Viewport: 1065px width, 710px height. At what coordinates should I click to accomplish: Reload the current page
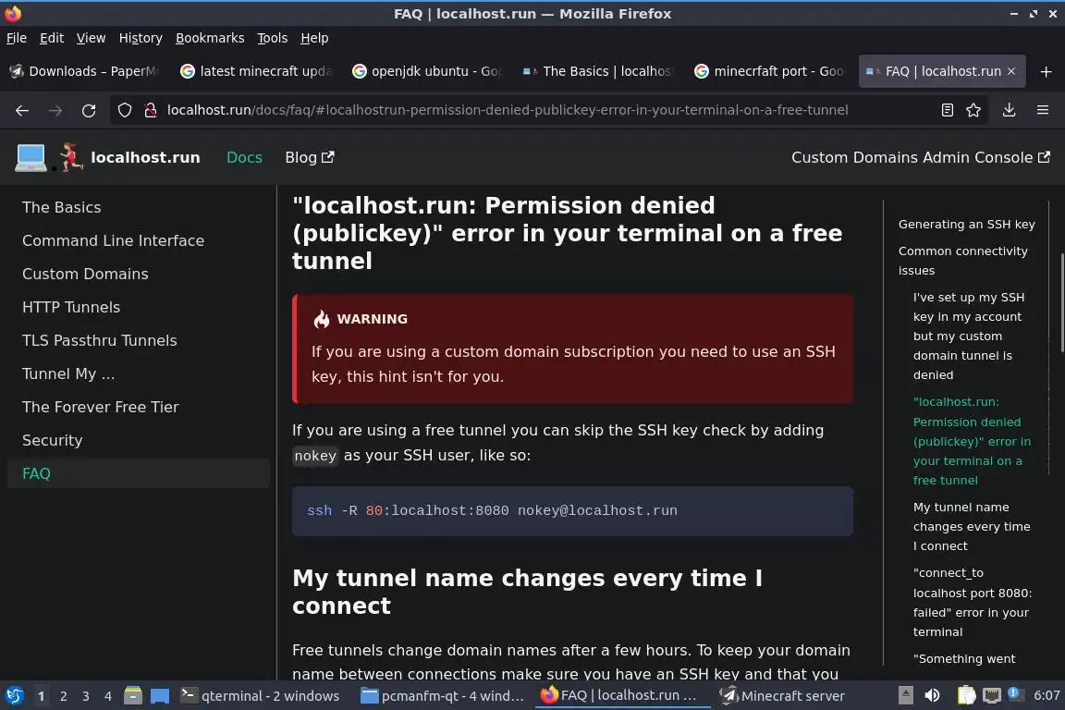(x=89, y=110)
